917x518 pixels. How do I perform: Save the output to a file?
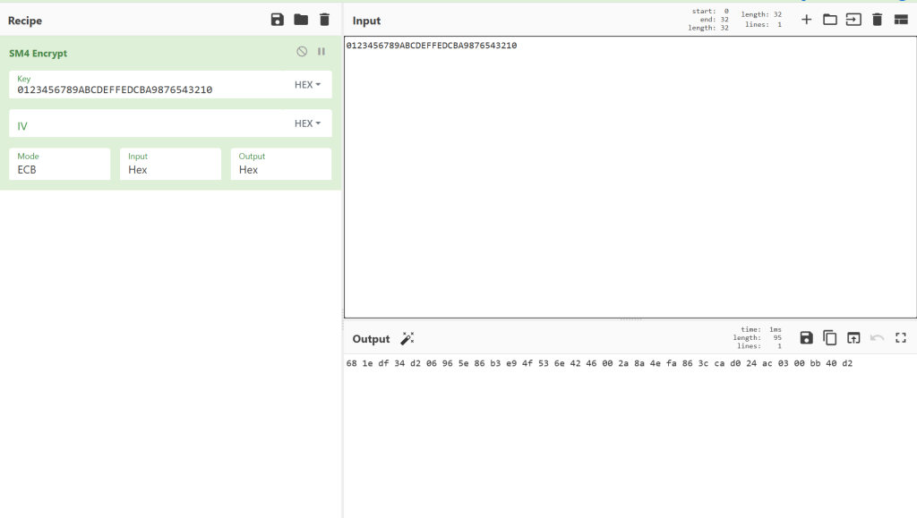coord(806,337)
